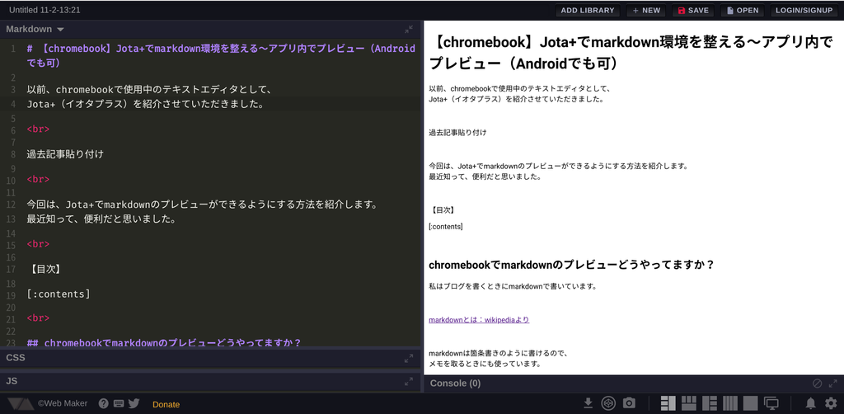The image size is (844, 414).
Task: Open the Twitter bird icon
Action: click(x=134, y=403)
